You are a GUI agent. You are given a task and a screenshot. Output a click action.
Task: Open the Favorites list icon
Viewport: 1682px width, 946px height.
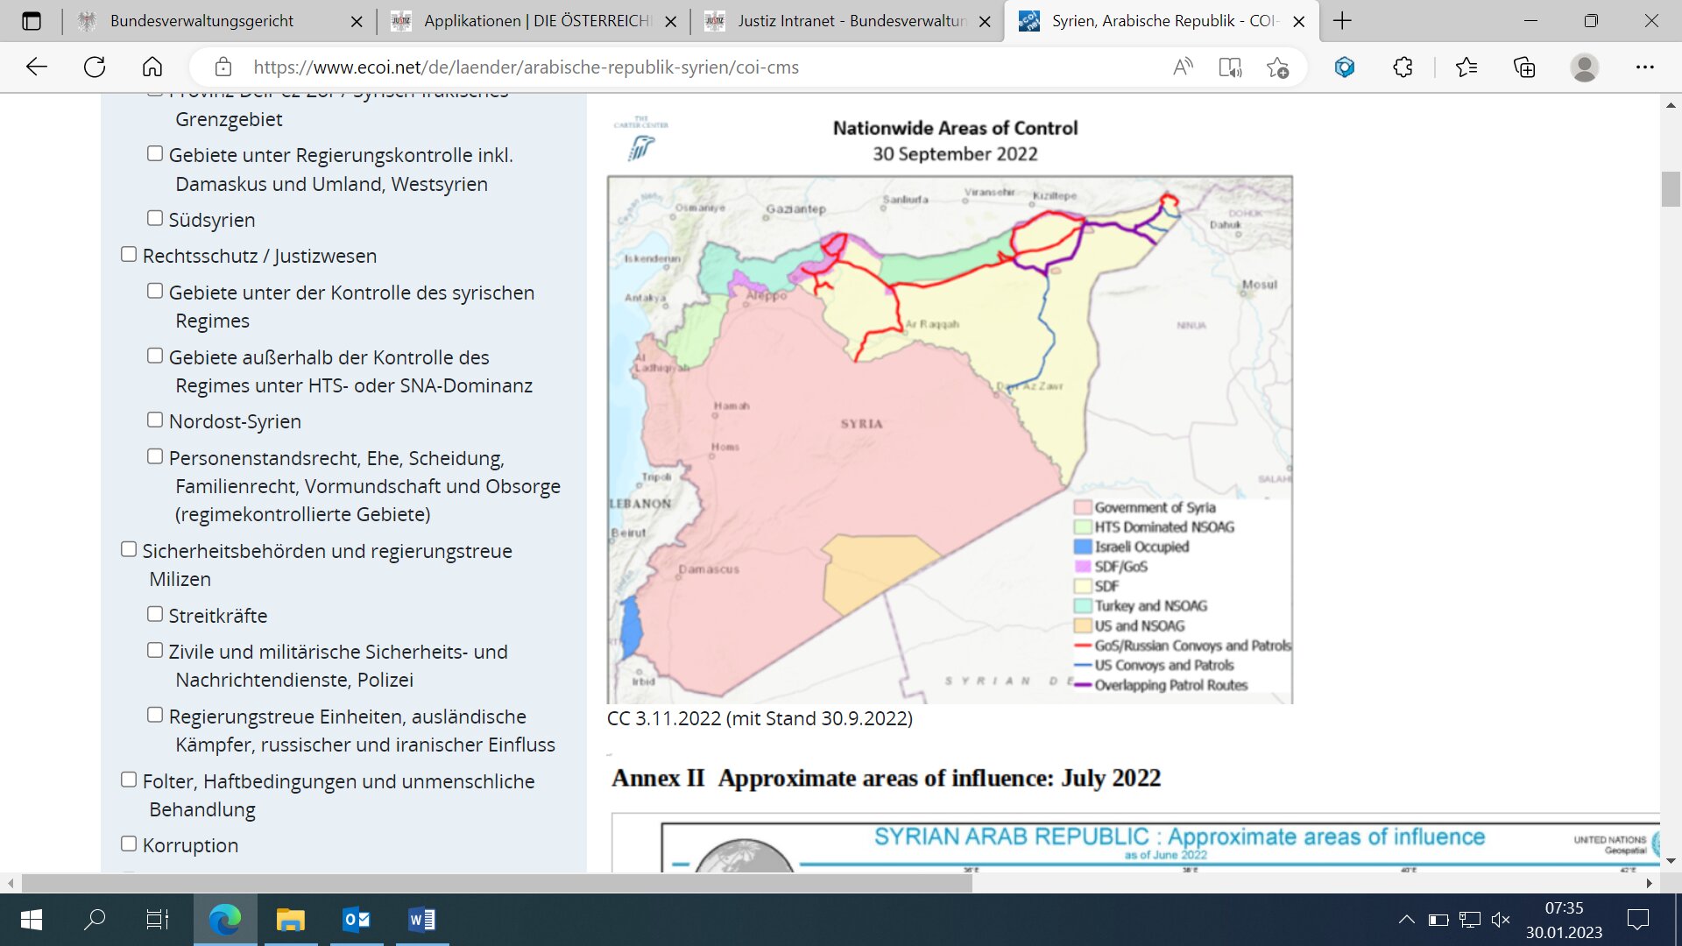tap(1466, 67)
